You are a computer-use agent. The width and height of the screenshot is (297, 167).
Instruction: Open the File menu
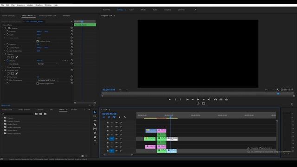[x=2, y=5]
